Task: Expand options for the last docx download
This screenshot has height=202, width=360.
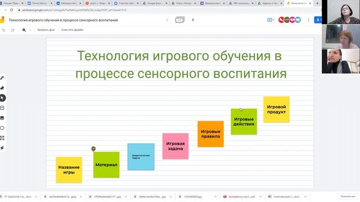Action: click(x=305, y=197)
